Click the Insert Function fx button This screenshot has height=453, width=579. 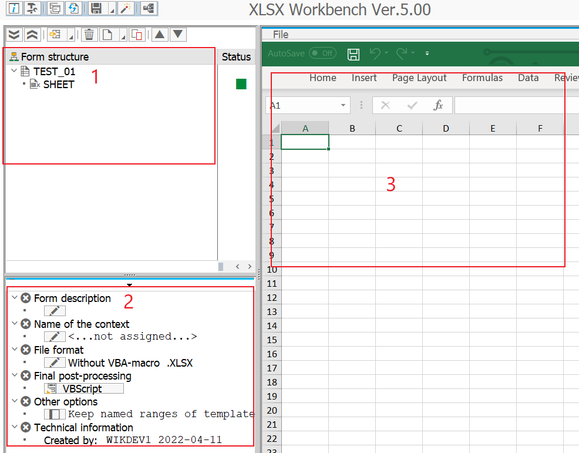click(x=438, y=105)
